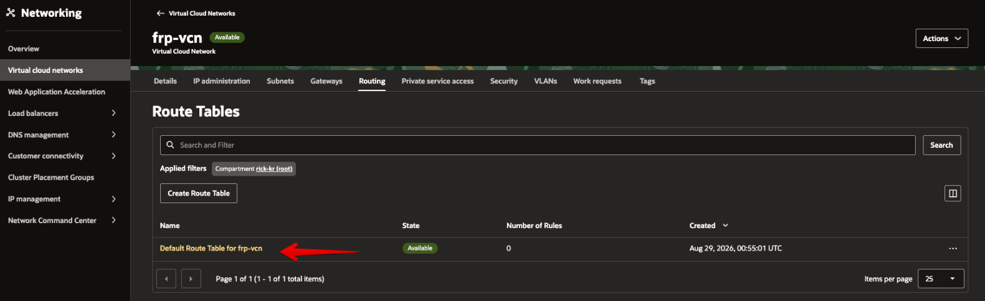Select the Routing tab

click(372, 81)
